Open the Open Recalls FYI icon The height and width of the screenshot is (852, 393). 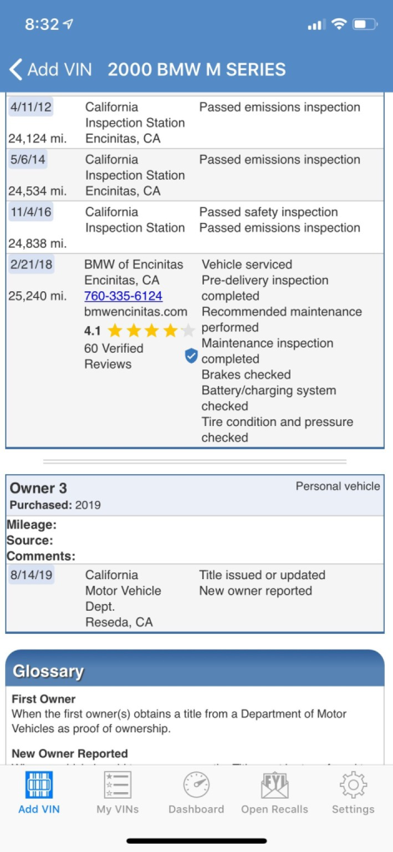[x=275, y=785]
